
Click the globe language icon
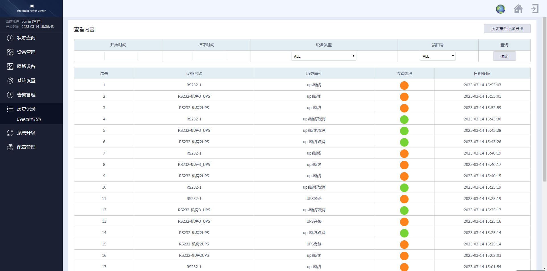coord(500,9)
